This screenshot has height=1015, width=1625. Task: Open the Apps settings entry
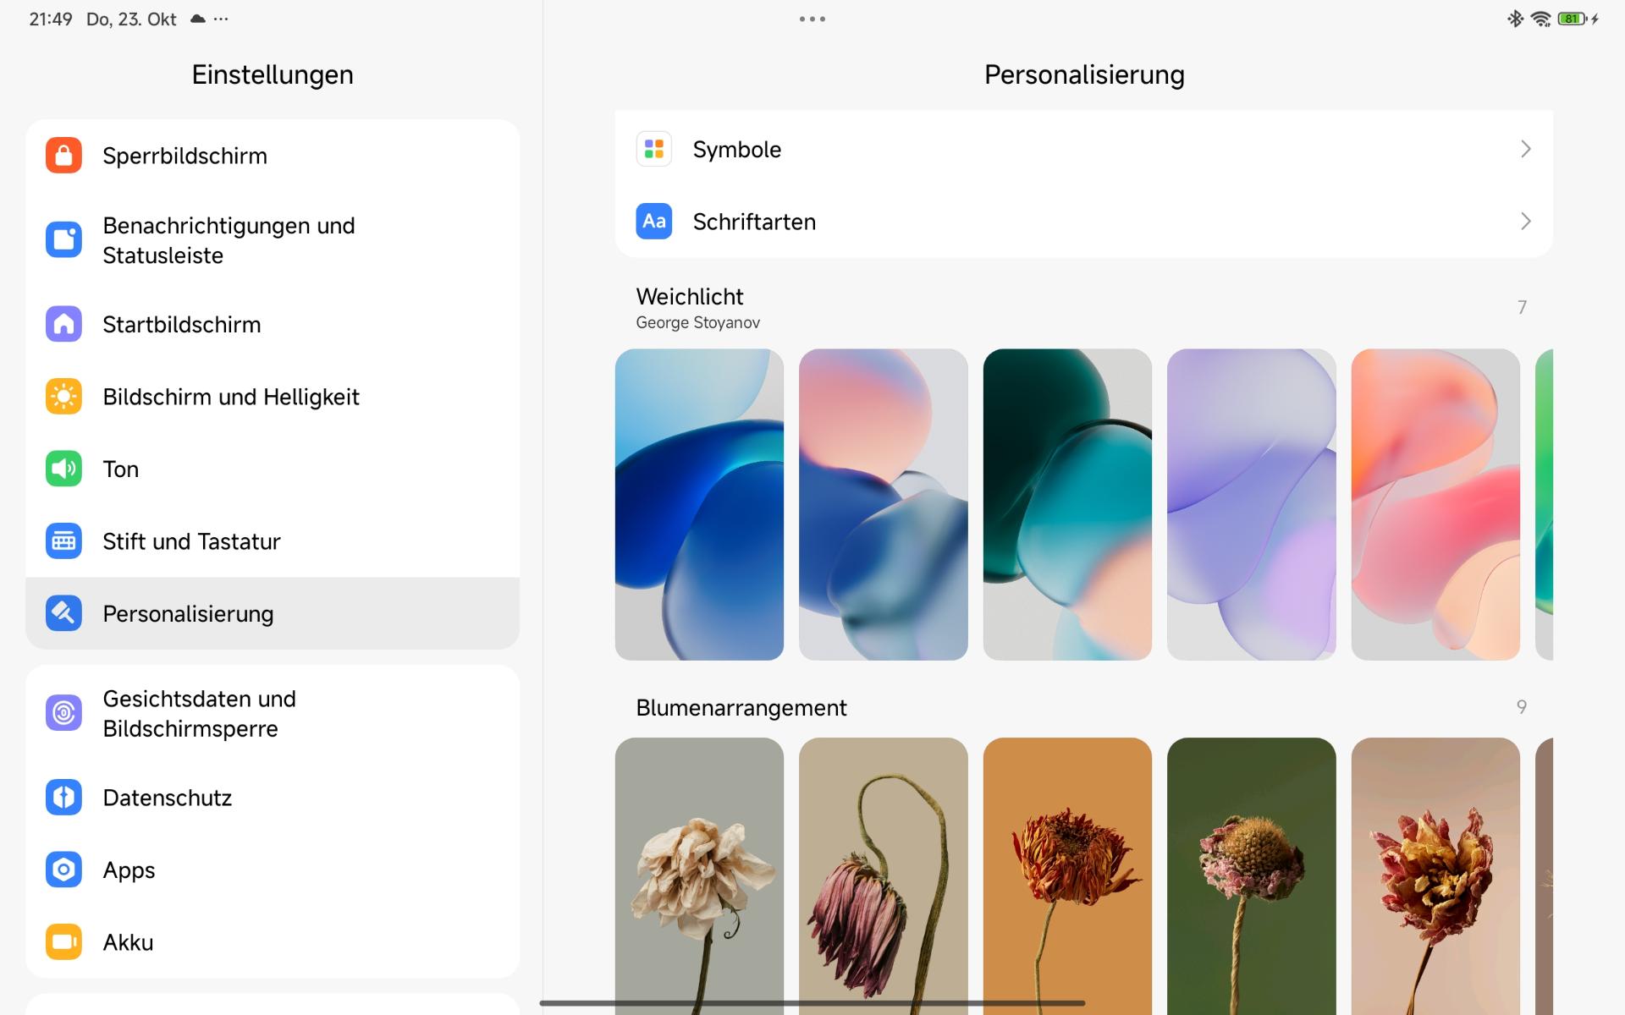click(x=129, y=870)
